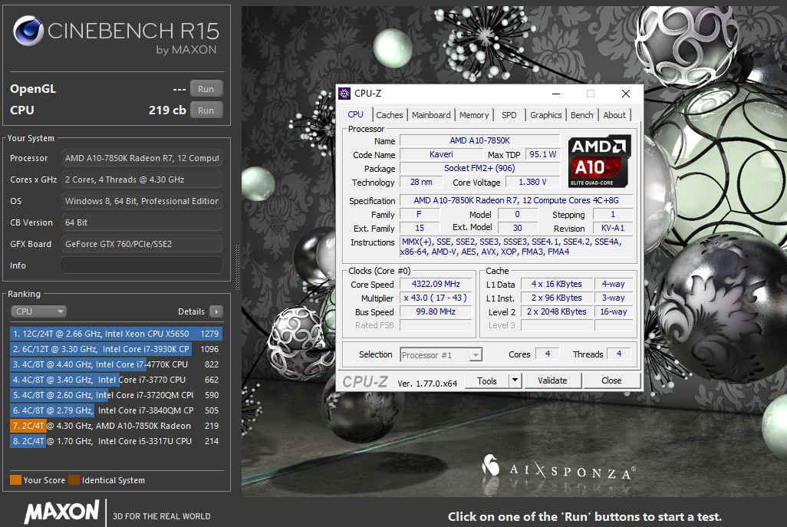
Task: Click the orange Your Score legend swatch
Action: point(15,479)
